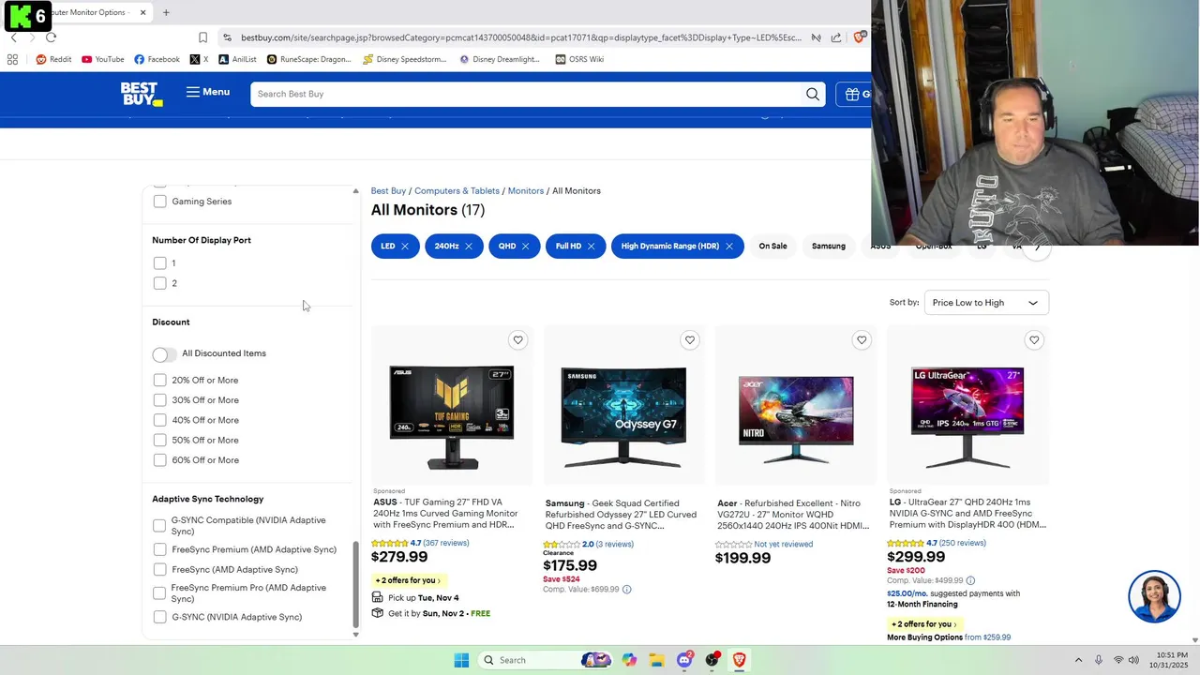Image resolution: width=1200 pixels, height=675 pixels.
Task: Expand the '2 offers for you' tag on LG
Action: pos(923,624)
